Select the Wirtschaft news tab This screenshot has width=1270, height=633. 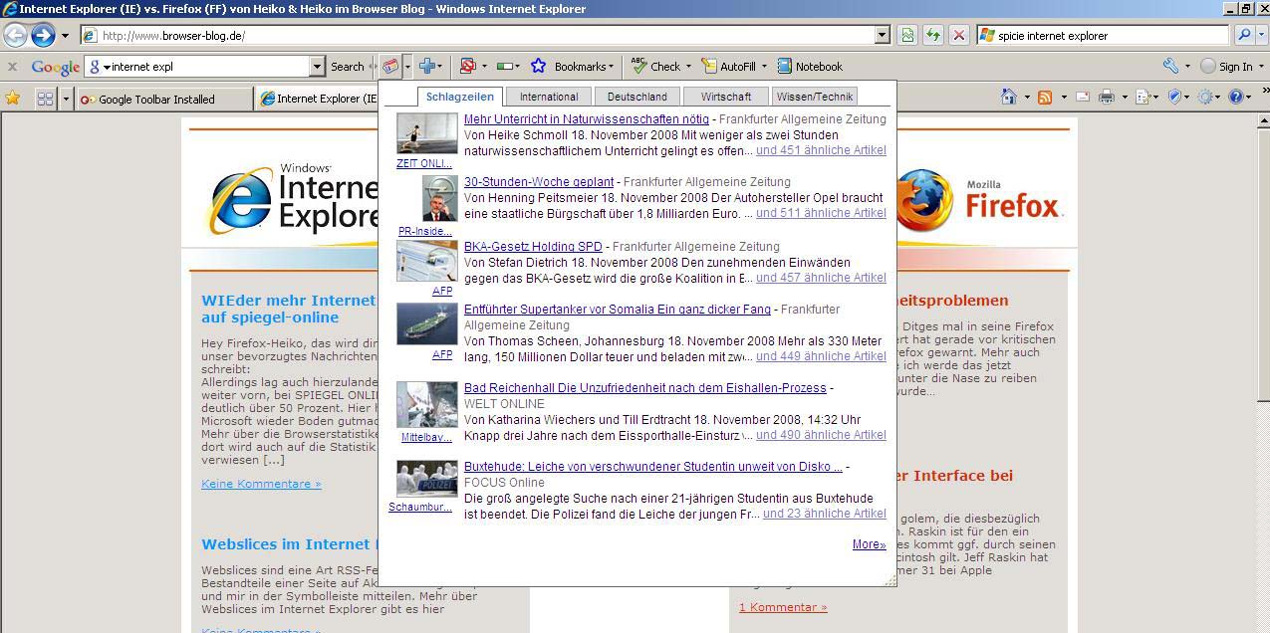tap(725, 97)
